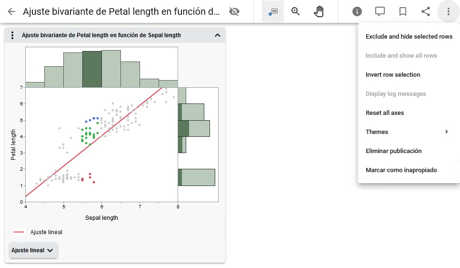The width and height of the screenshot is (460, 268).
Task: Select Invert row selection
Action: [x=393, y=75]
